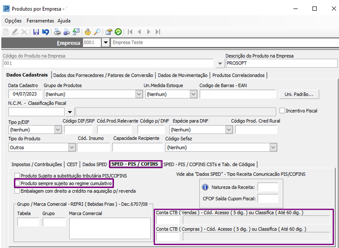
Task: Refresh with the green circular arrow icon
Action: tap(118, 32)
